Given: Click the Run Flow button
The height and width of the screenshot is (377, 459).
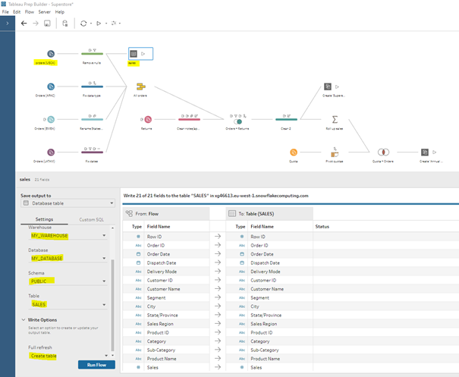Looking at the screenshot, I should point(96,365).
